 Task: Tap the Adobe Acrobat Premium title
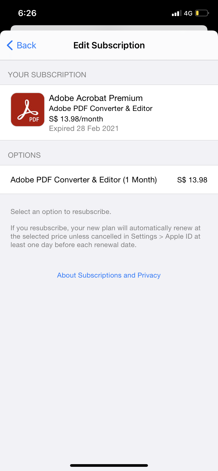coord(96,98)
